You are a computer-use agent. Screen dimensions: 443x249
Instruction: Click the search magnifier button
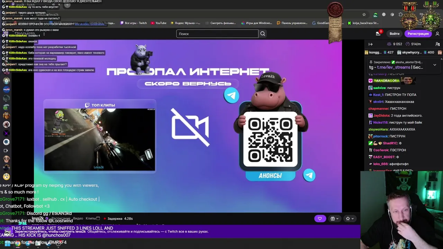(263, 34)
